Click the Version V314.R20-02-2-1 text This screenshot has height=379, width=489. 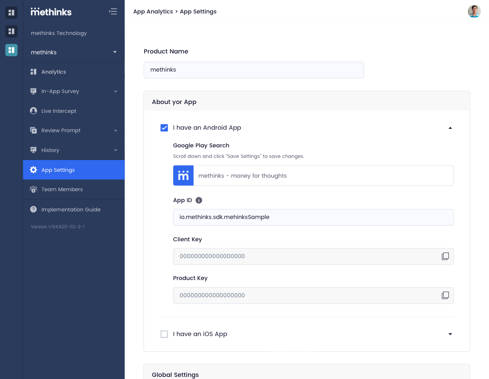tap(58, 227)
